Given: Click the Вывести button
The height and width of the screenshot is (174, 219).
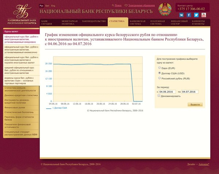Looking at the screenshot, I should (195, 105).
